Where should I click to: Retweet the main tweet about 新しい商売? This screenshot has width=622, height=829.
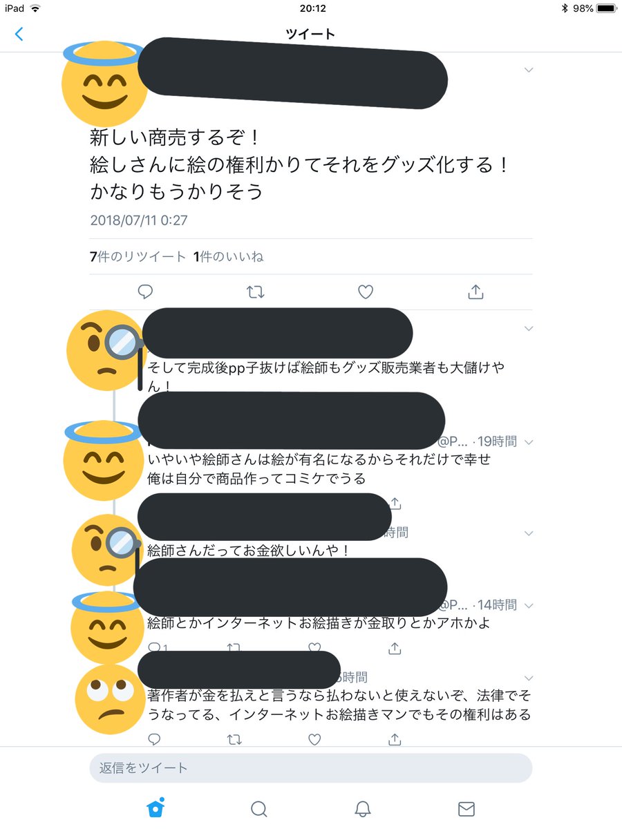tap(255, 292)
